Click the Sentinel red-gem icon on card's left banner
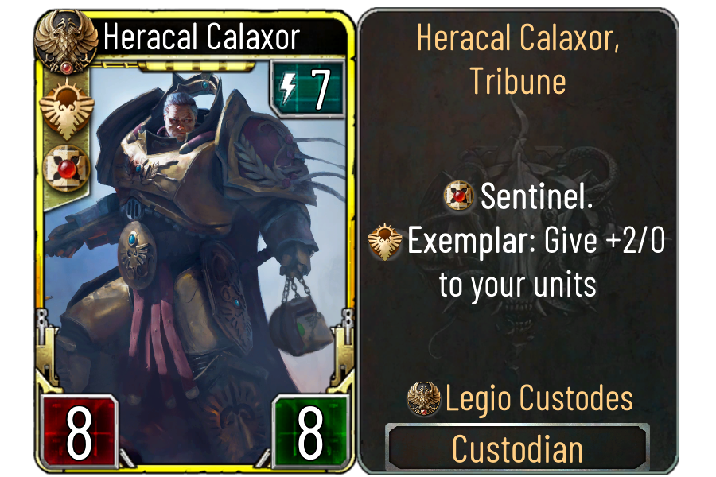The height and width of the screenshot is (477, 716). point(66,168)
